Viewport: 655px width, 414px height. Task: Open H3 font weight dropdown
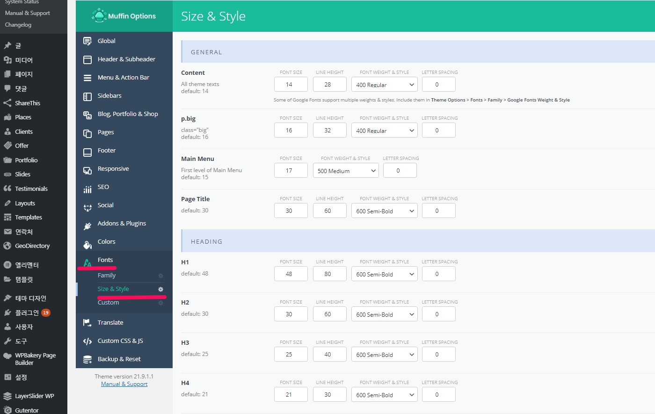[x=385, y=355]
